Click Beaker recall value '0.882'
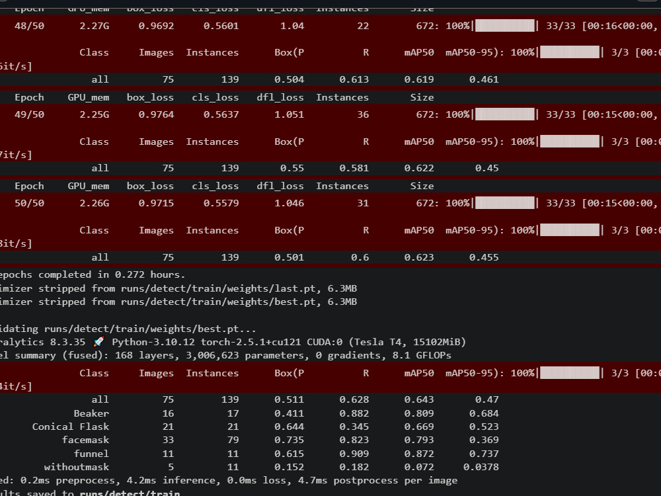 [354, 413]
